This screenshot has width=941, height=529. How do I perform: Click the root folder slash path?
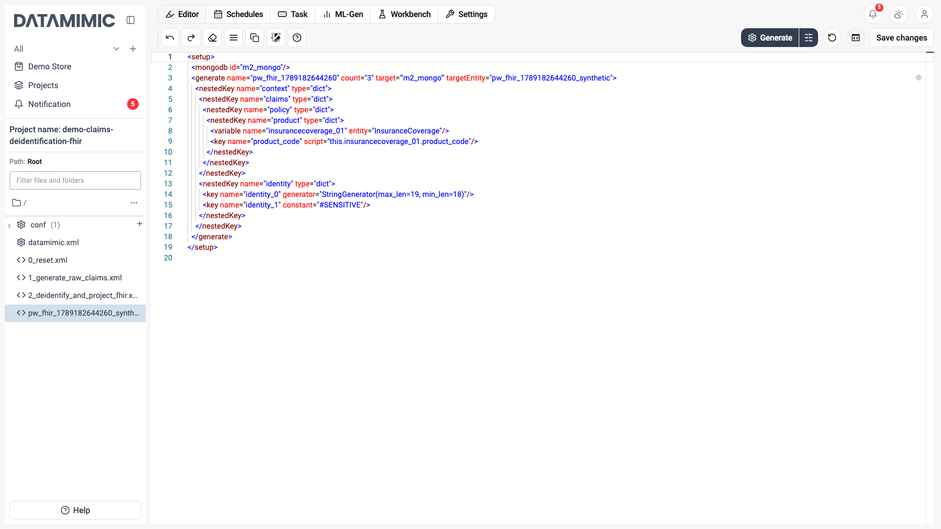tap(19, 203)
